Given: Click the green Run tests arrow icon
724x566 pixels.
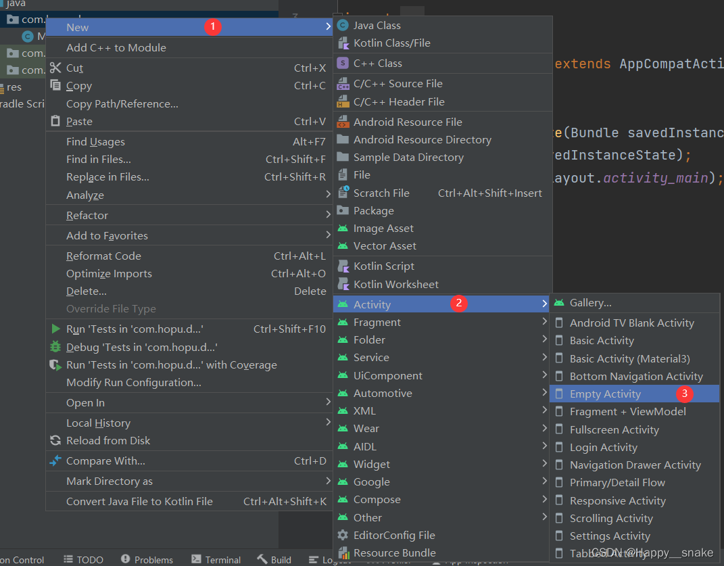Looking at the screenshot, I should [x=56, y=329].
